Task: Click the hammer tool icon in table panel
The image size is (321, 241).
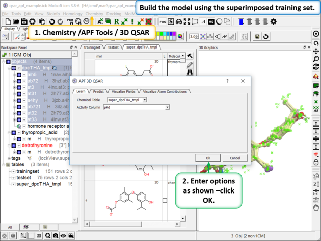Action: click(x=190, y=56)
